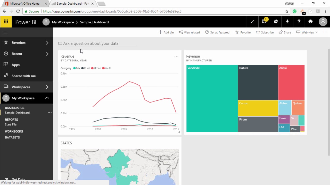The image size is (330, 185).
Task: Collapse the navigation pane hamburger icon
Action: coord(5,32)
